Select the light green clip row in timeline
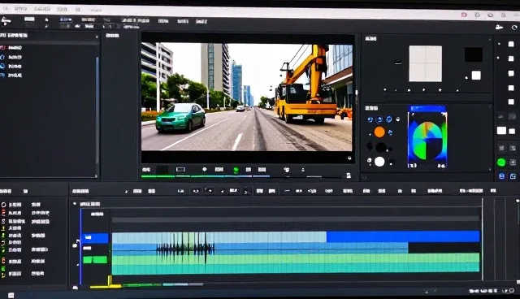 pyautogui.click(x=296, y=258)
